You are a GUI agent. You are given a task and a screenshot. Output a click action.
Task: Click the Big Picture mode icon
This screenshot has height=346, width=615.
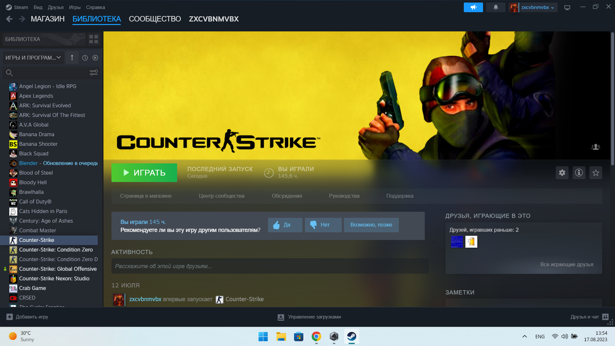(x=567, y=7)
